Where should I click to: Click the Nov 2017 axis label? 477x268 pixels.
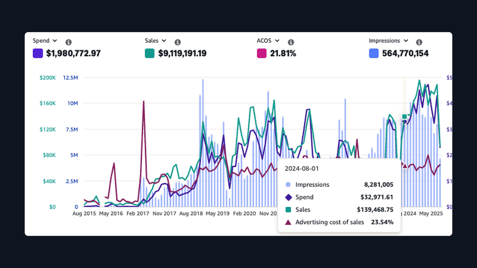tap(164, 214)
